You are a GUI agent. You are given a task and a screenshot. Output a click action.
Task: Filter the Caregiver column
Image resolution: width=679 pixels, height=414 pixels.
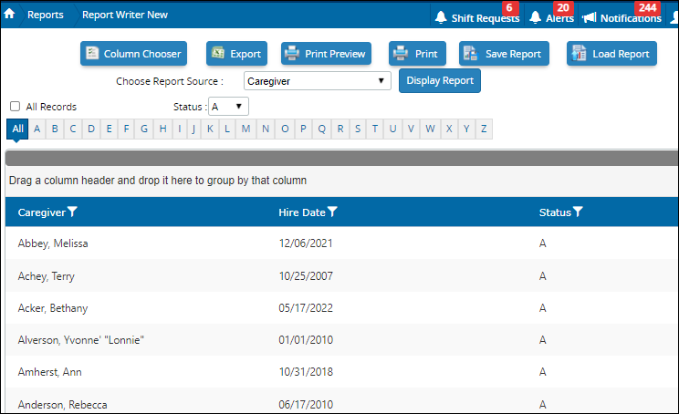click(x=72, y=212)
